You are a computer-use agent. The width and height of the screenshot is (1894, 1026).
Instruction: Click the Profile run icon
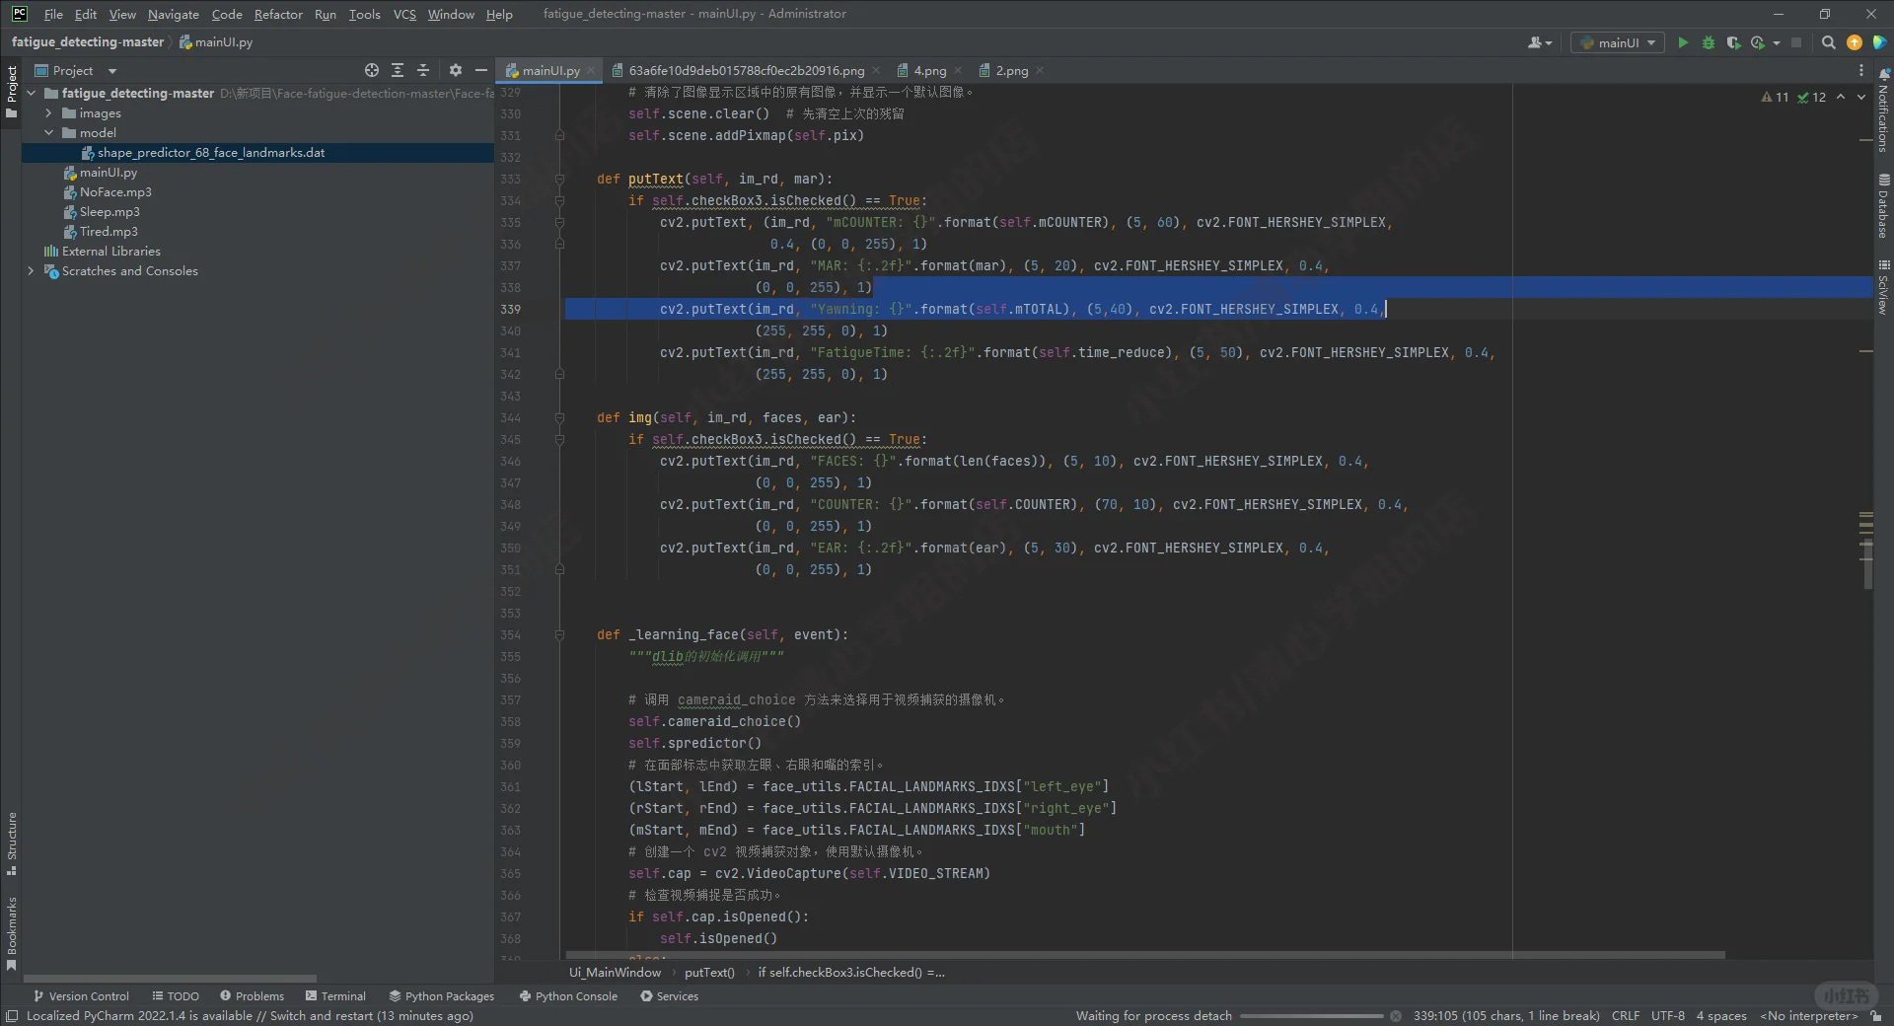tap(1758, 42)
